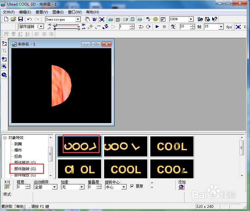Play the animation

[x=157, y=26]
